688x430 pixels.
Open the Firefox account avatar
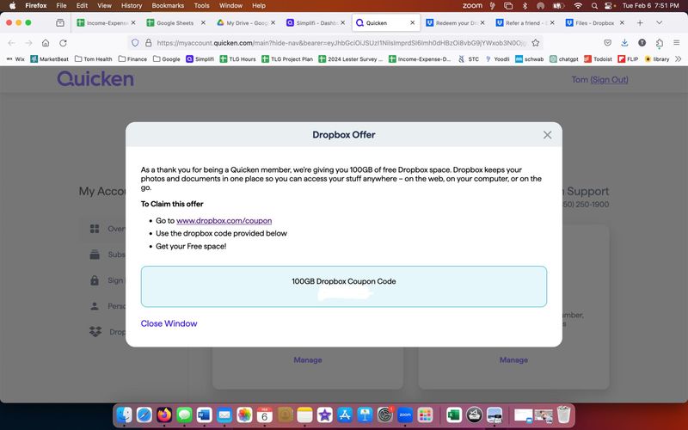coord(642,42)
